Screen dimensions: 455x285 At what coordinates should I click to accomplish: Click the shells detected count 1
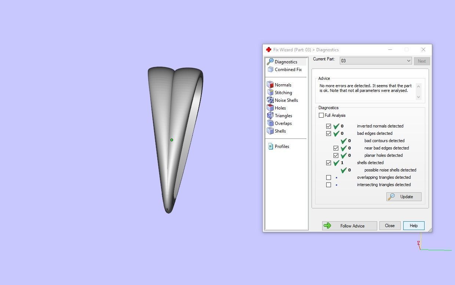point(342,163)
